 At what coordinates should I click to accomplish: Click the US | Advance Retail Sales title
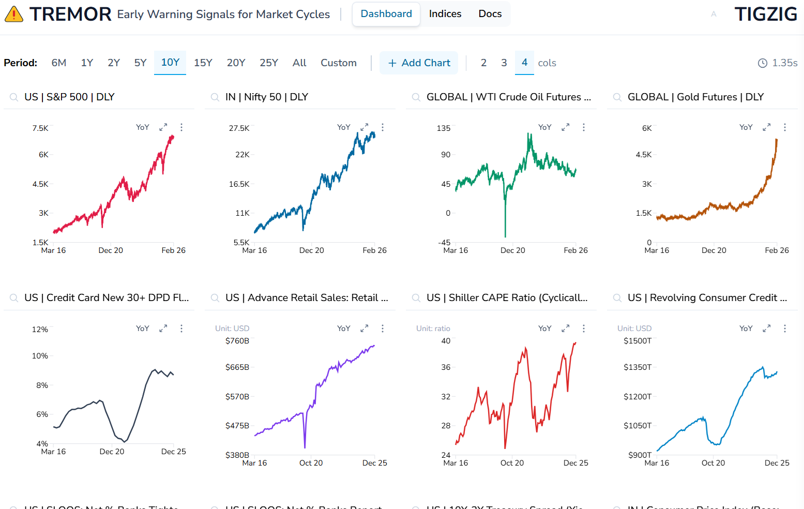[x=307, y=298]
